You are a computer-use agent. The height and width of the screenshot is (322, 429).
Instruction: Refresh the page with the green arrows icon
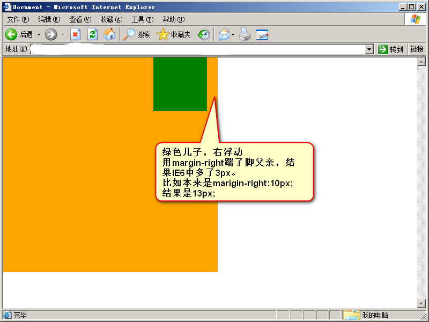92,34
